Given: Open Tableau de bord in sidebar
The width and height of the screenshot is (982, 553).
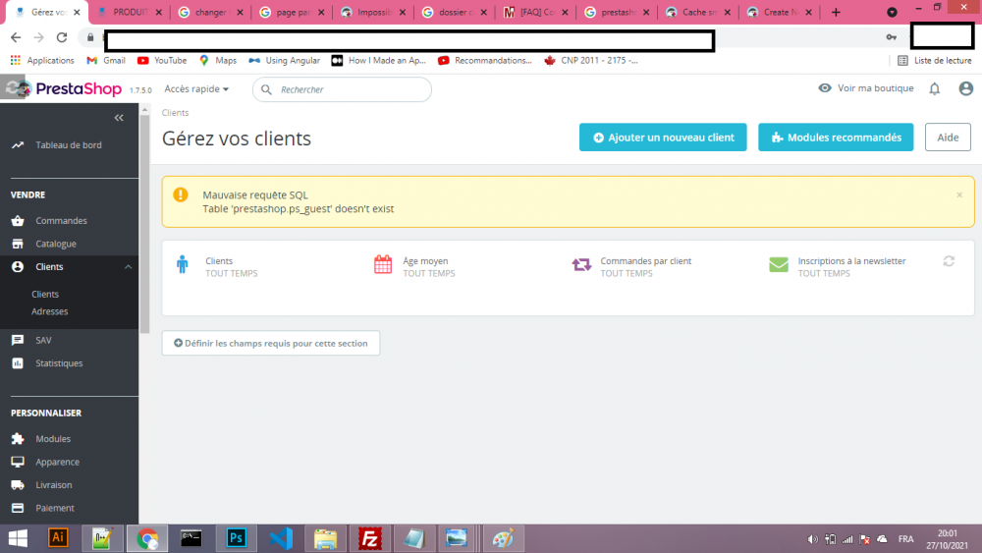Looking at the screenshot, I should (69, 145).
